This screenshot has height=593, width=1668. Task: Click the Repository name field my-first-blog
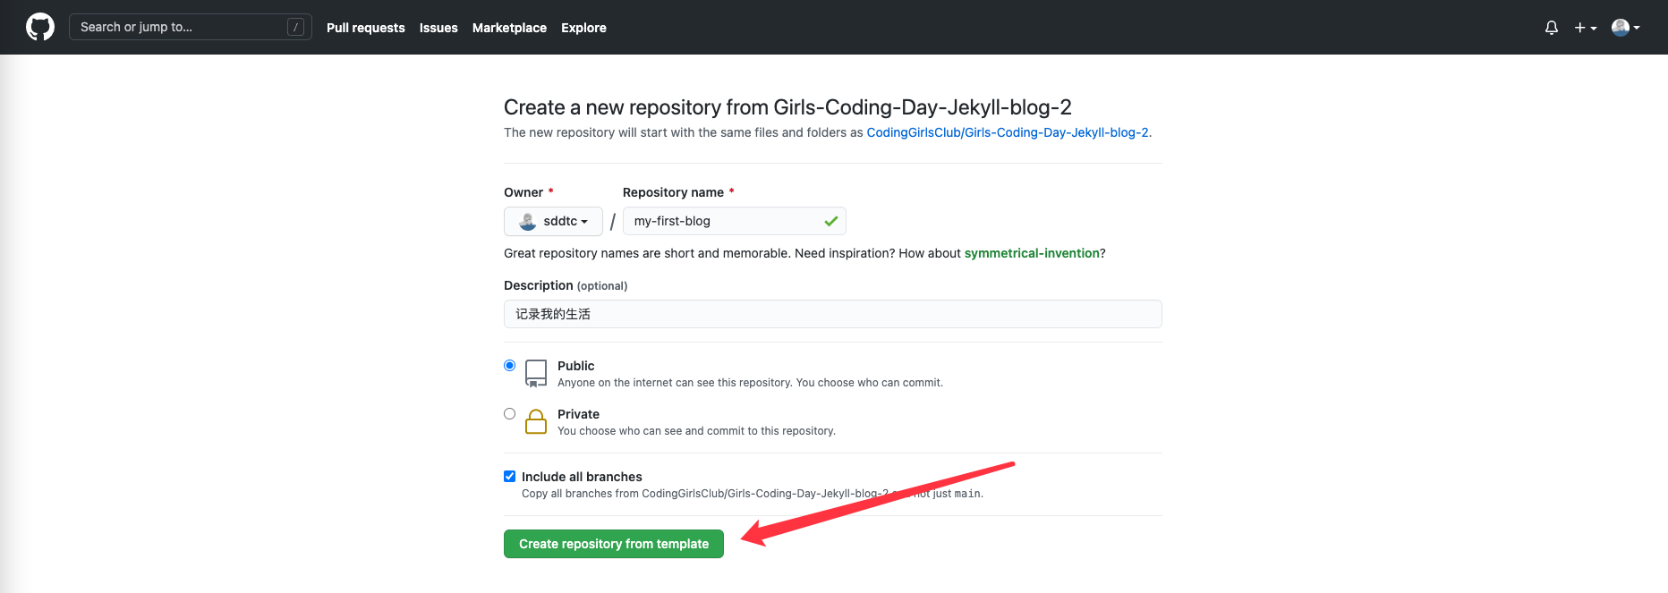pyautogui.click(x=734, y=221)
